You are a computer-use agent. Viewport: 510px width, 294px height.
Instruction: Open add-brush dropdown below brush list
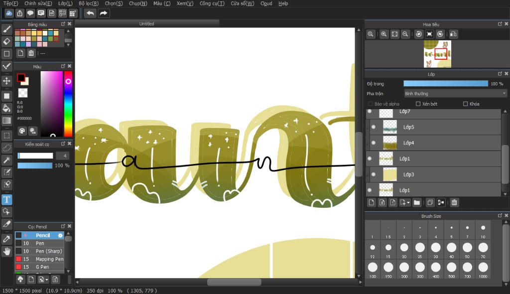(x=47, y=280)
